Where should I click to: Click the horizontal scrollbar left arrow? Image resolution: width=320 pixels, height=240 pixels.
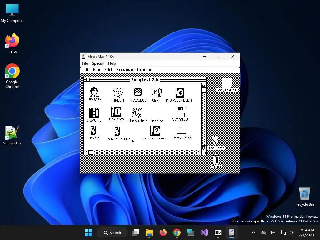click(86, 152)
